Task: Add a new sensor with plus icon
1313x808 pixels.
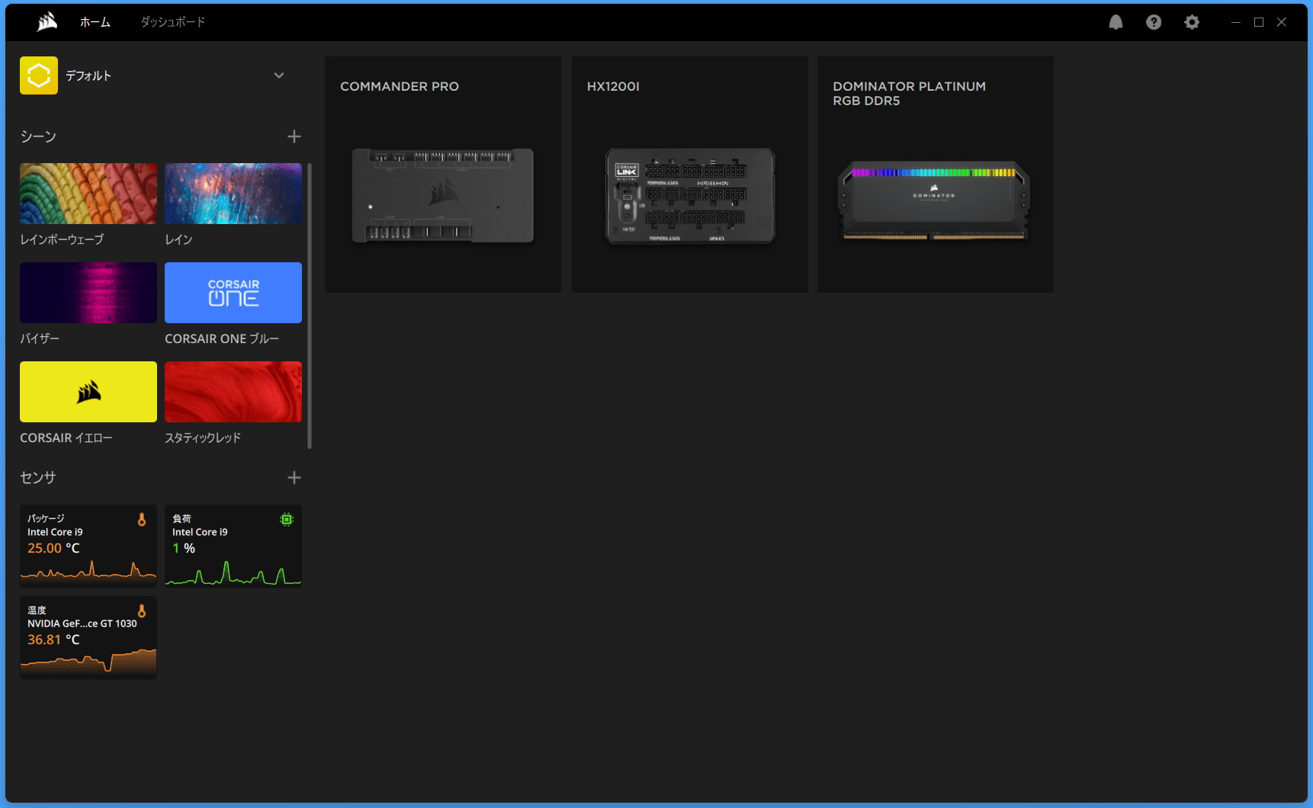Action: coord(294,478)
